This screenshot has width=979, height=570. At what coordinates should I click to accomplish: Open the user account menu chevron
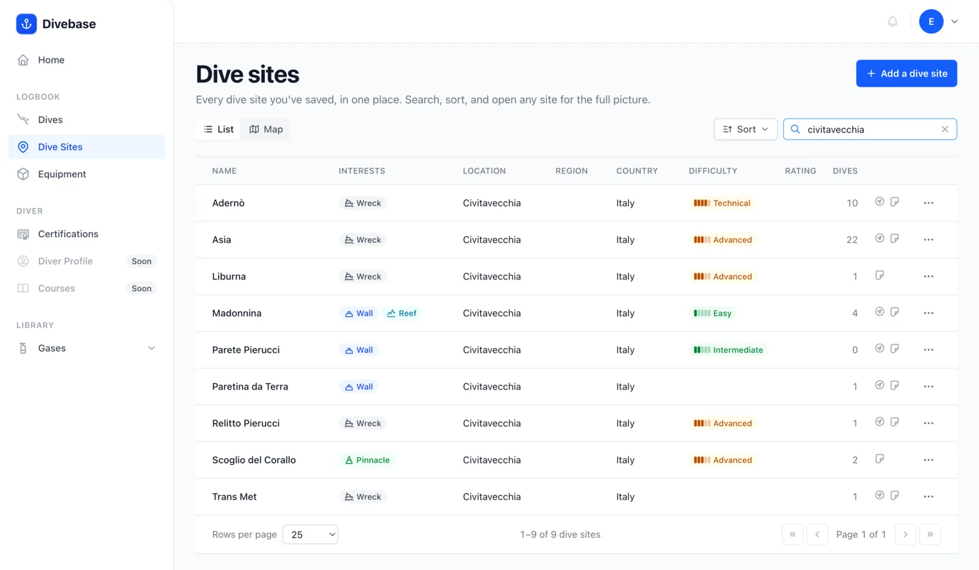[x=954, y=21]
